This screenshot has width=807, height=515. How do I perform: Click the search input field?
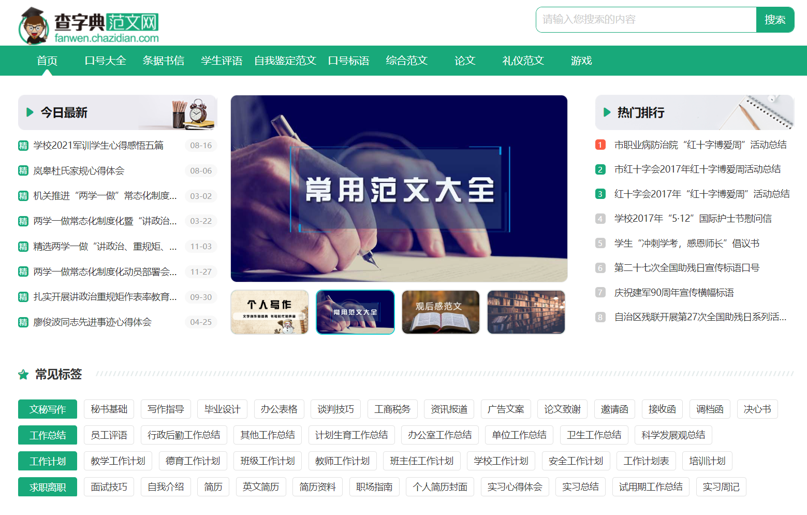645,20
